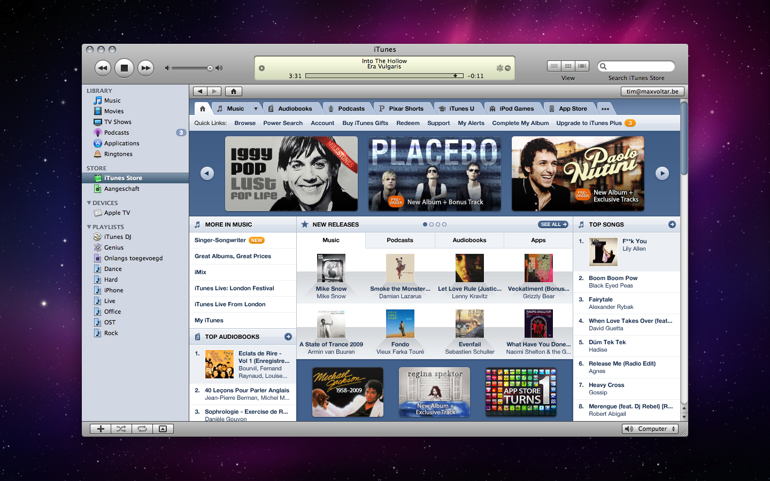Go forward in the store navigation

[x=214, y=91]
